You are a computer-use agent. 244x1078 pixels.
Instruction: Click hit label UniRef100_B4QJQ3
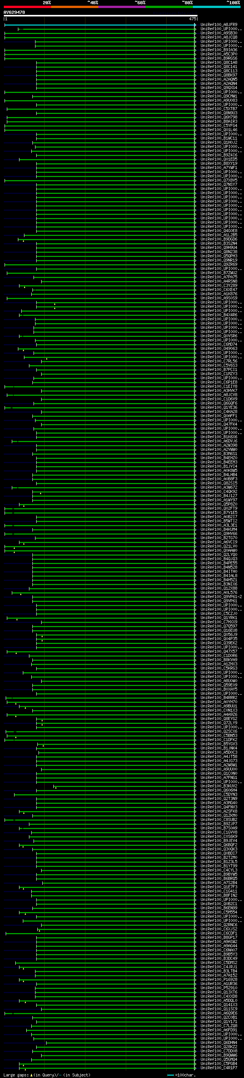pyautogui.click(x=218, y=559)
